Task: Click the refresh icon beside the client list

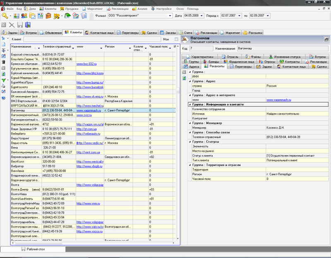Action: pos(3,74)
